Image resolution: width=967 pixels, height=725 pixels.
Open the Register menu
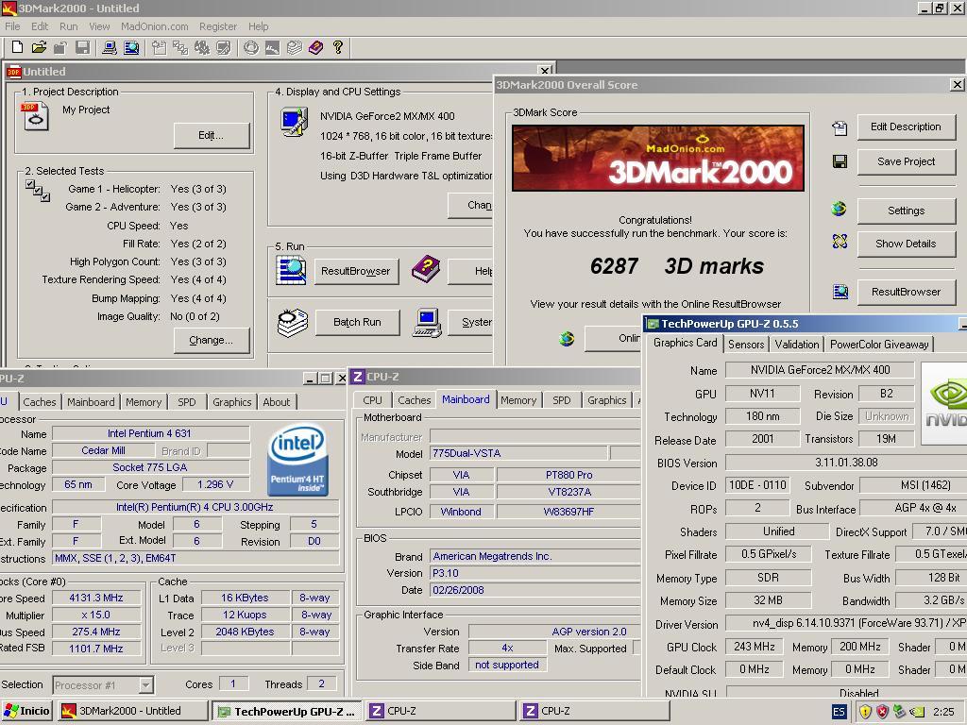pyautogui.click(x=218, y=26)
